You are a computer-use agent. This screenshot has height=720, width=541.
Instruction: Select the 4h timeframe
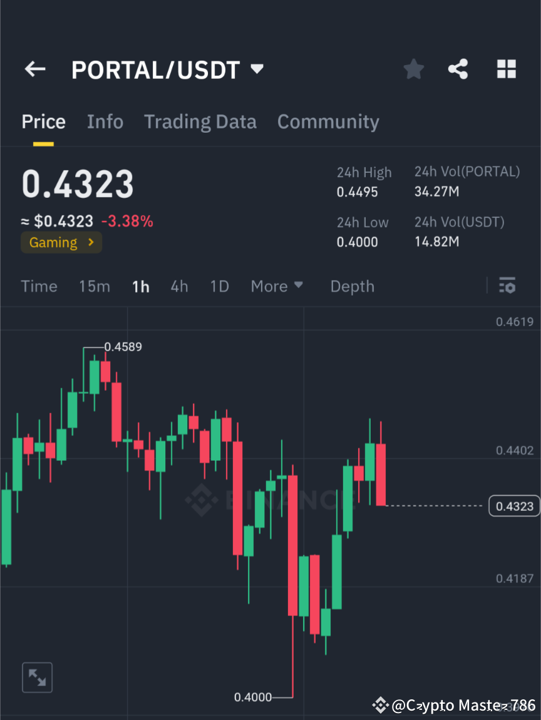(x=179, y=286)
